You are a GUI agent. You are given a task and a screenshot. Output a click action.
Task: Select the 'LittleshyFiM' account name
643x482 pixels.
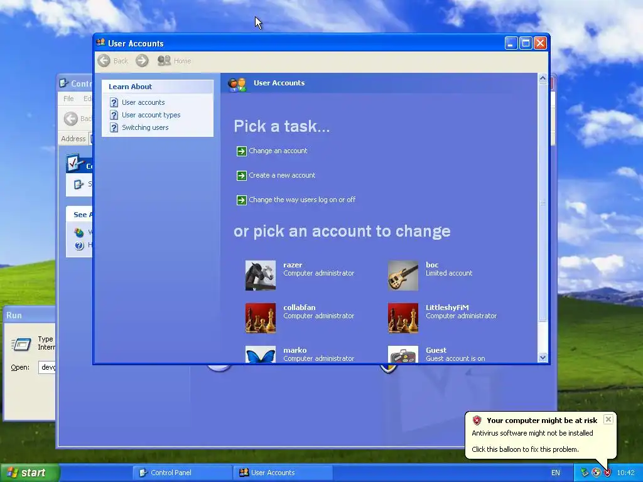(447, 308)
